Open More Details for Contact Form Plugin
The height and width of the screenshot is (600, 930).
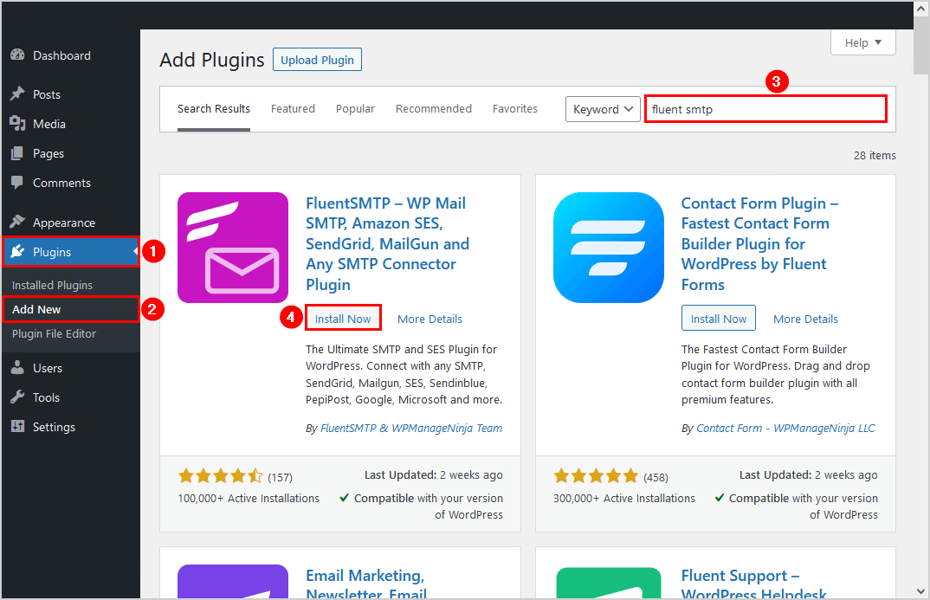[x=805, y=319]
